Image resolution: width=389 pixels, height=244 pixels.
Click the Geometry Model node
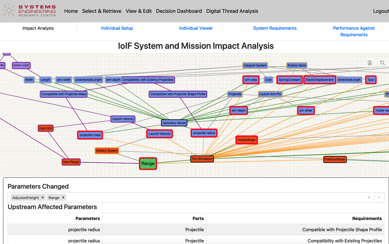(x=174, y=123)
